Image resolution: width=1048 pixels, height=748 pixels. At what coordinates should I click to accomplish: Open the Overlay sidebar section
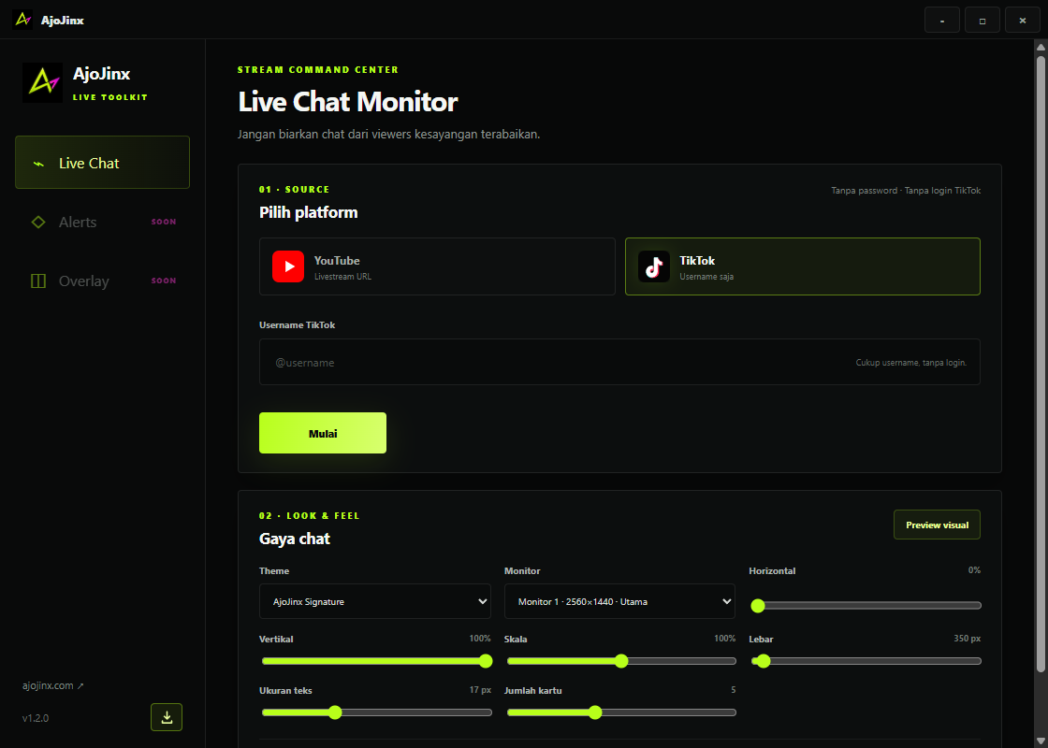(102, 280)
